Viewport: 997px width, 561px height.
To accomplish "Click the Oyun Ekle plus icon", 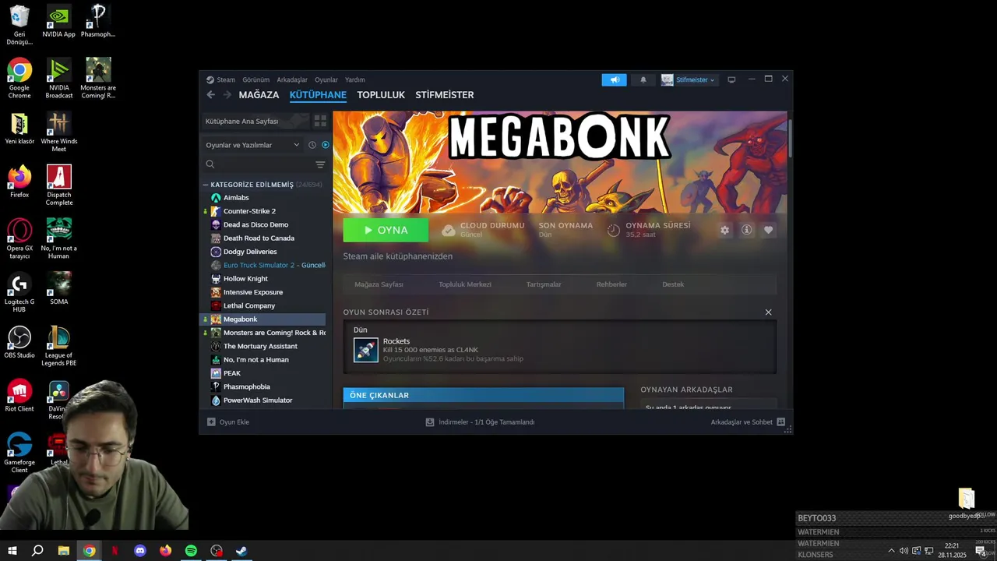I will click(211, 422).
